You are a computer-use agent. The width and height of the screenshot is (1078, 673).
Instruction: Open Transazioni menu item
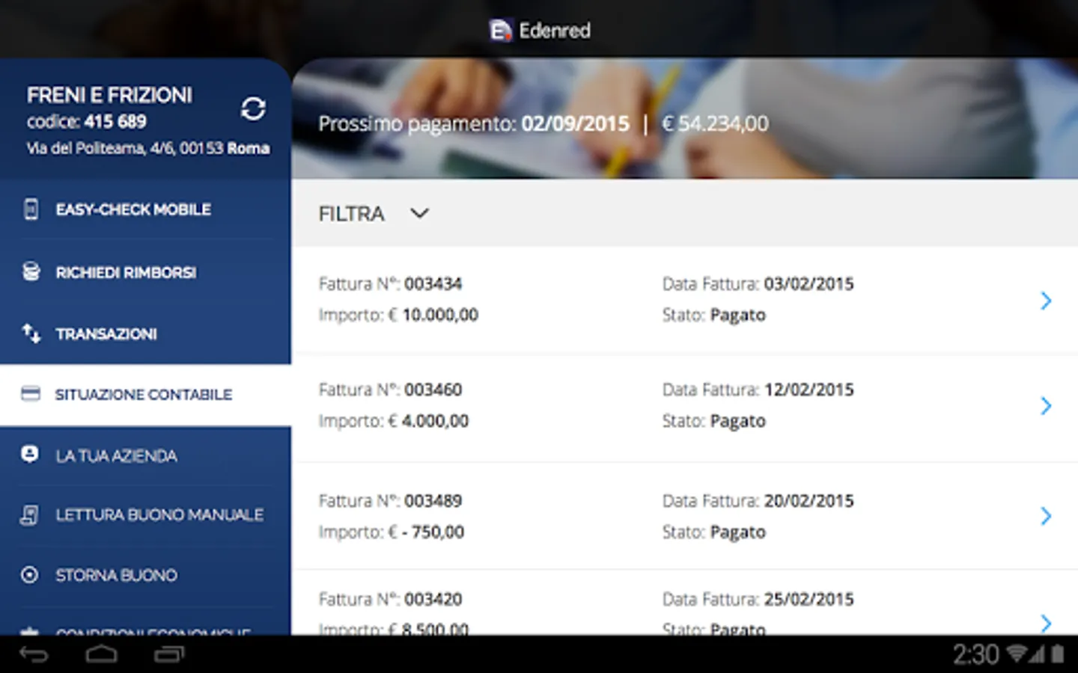point(146,334)
